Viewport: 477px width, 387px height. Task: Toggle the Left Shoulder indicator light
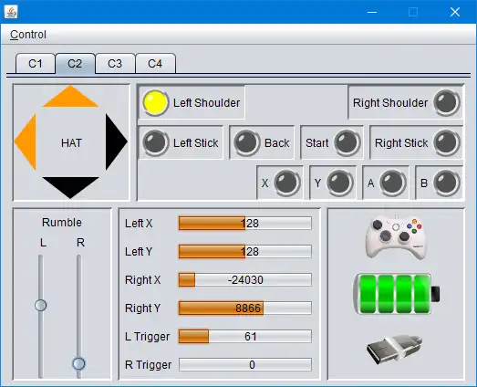155,103
